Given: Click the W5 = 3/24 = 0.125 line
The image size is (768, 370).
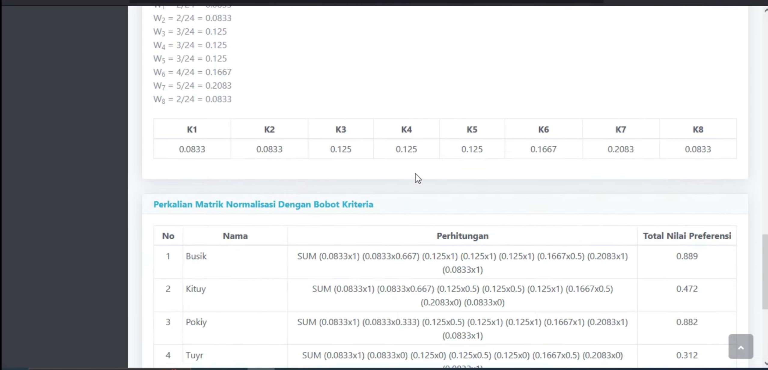Looking at the screenshot, I should pyautogui.click(x=190, y=59).
